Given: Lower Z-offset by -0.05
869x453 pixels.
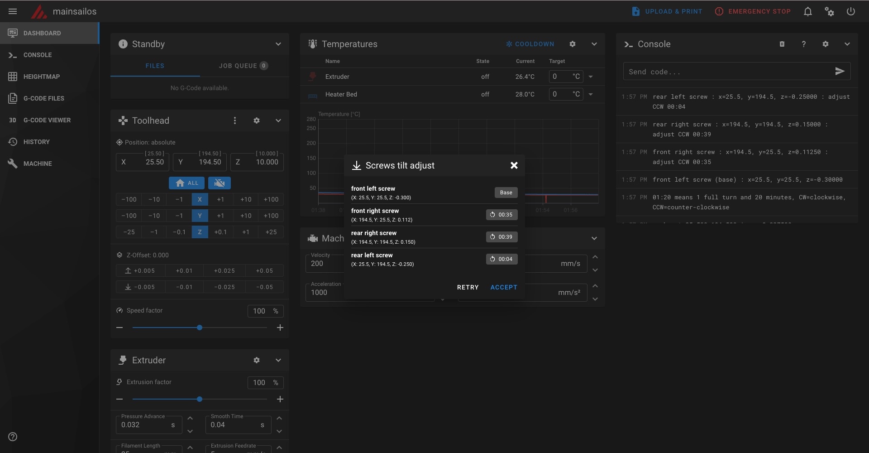Looking at the screenshot, I should coord(264,287).
